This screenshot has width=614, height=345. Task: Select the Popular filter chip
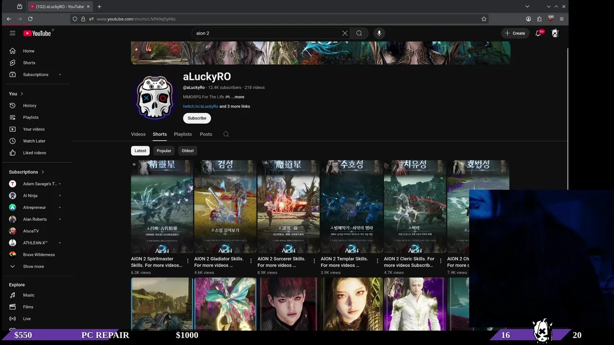(164, 150)
